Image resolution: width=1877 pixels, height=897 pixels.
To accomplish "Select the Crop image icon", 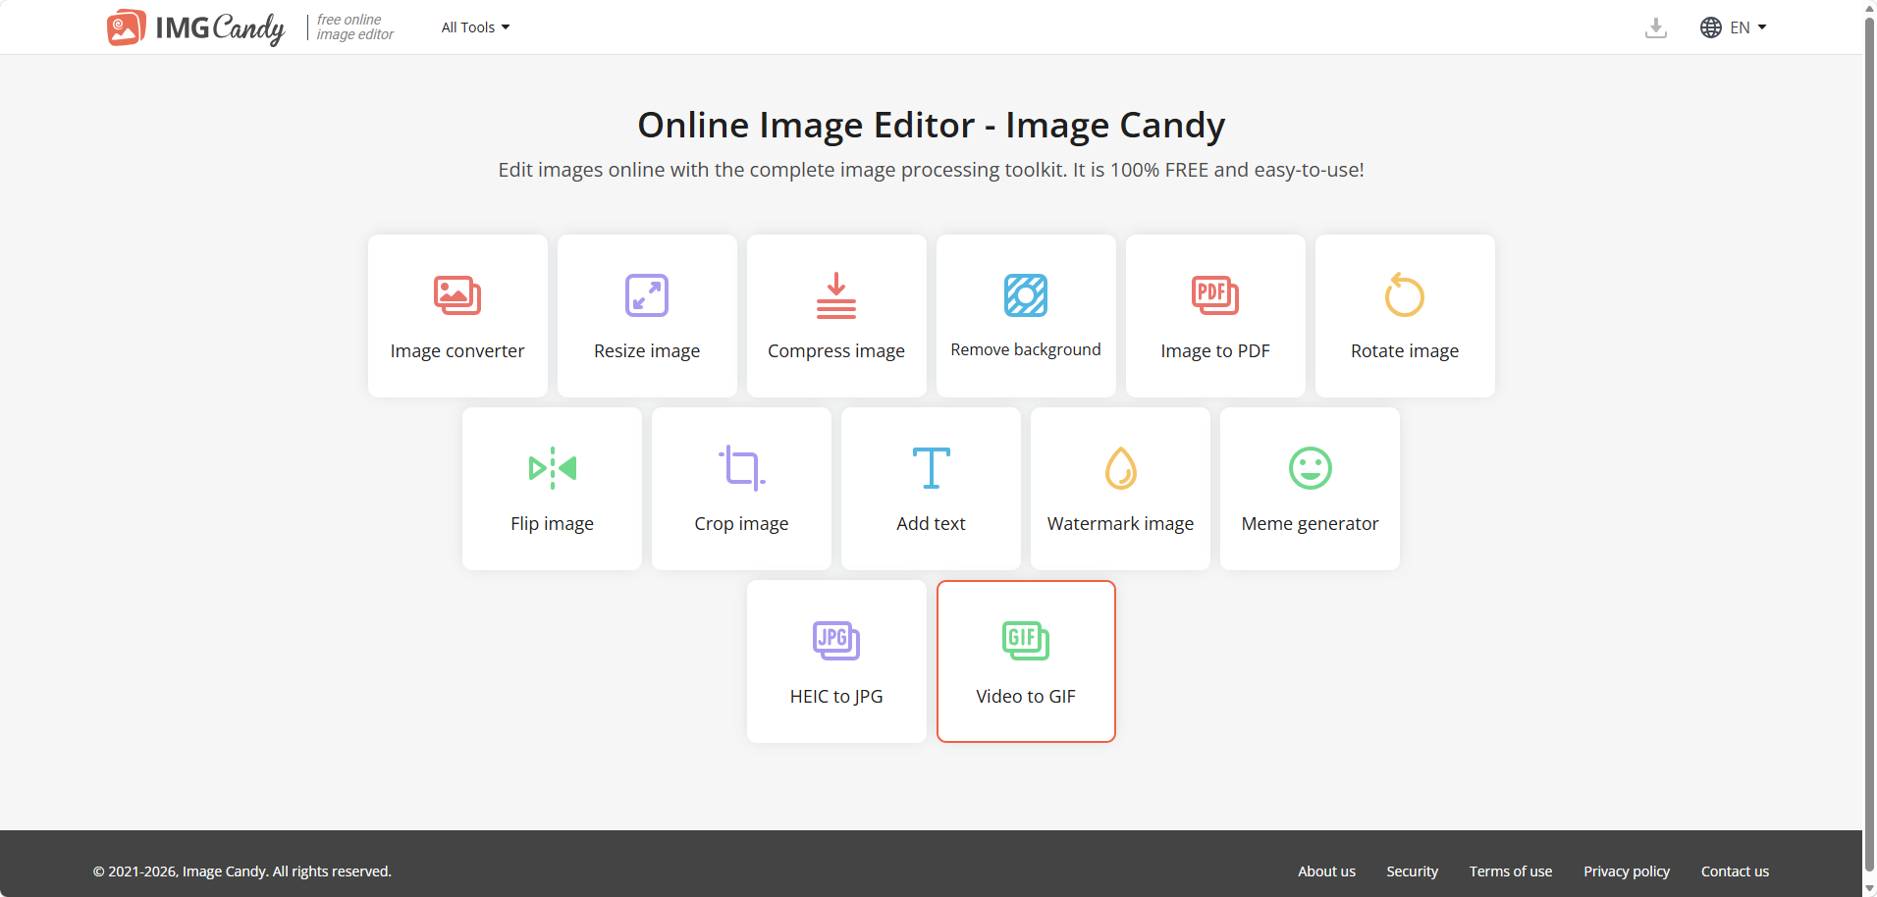I will [x=741, y=468].
